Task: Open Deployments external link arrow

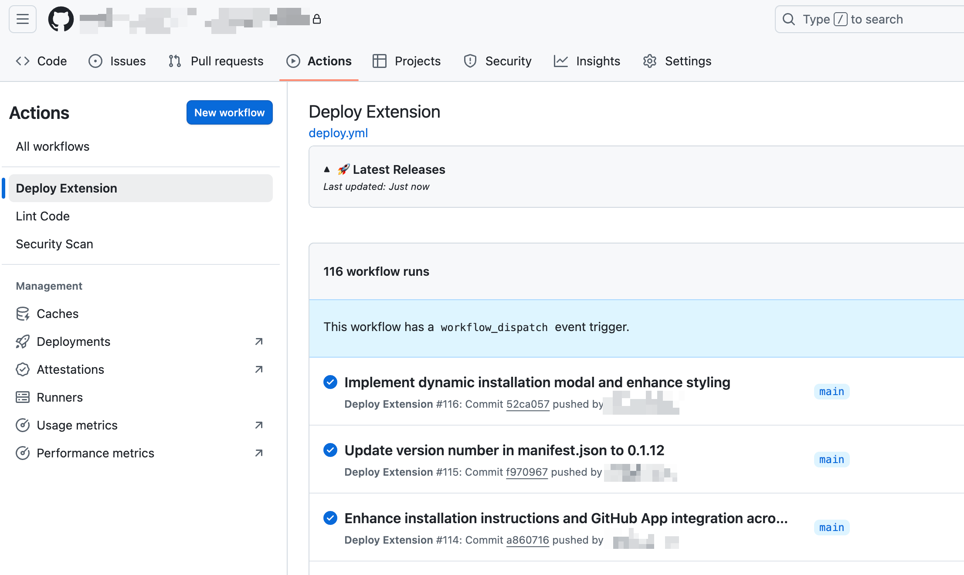Action: pos(259,342)
